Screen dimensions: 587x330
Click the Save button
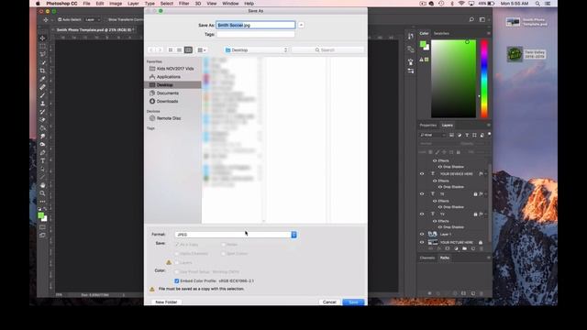click(353, 302)
